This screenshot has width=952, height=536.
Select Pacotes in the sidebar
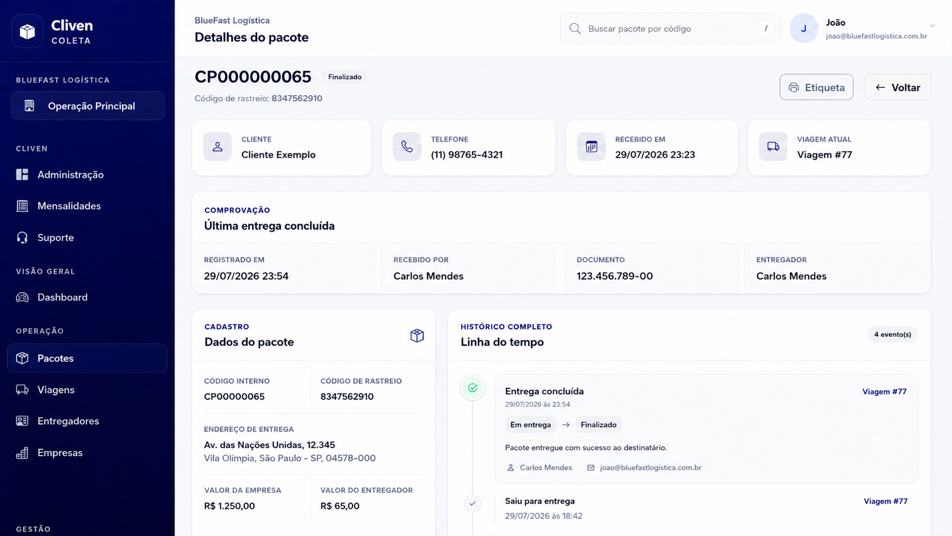pos(87,358)
